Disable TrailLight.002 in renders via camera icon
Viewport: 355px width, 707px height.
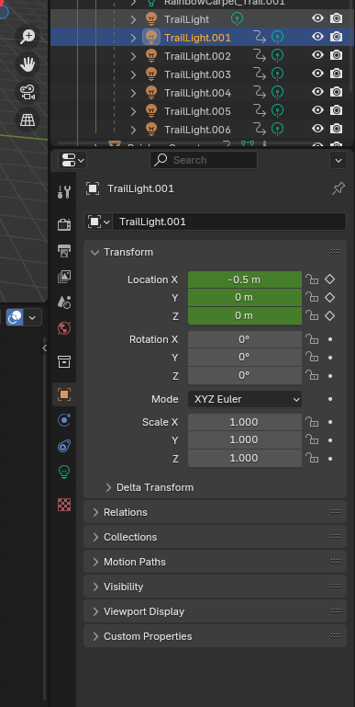pyautogui.click(x=336, y=55)
